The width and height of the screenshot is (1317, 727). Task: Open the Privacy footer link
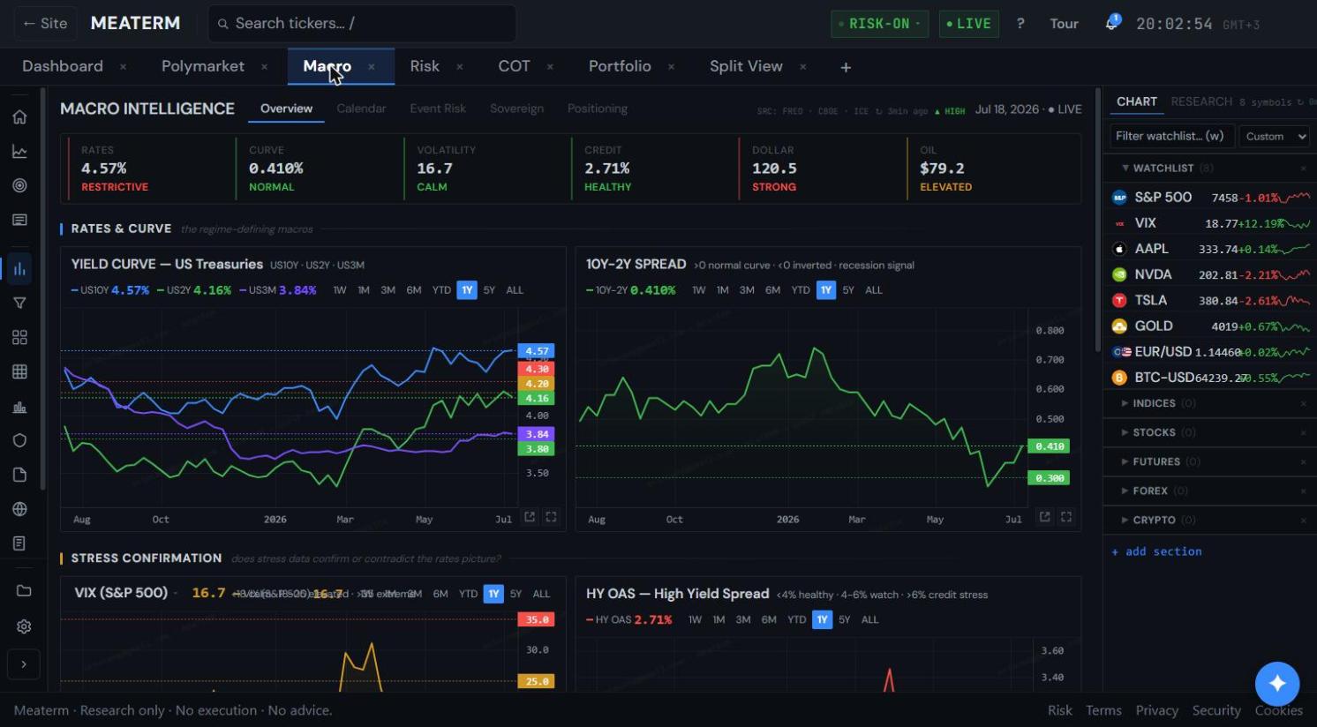pos(1157,710)
